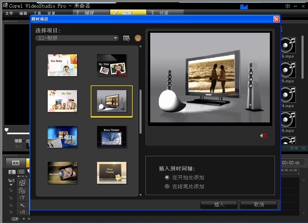Select 在开始处添加 radio option
The image size is (308, 223).
(x=167, y=177)
